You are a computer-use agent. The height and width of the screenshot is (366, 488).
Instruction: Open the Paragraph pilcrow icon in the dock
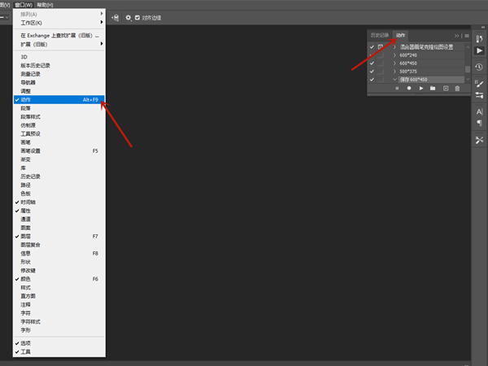coord(479,123)
